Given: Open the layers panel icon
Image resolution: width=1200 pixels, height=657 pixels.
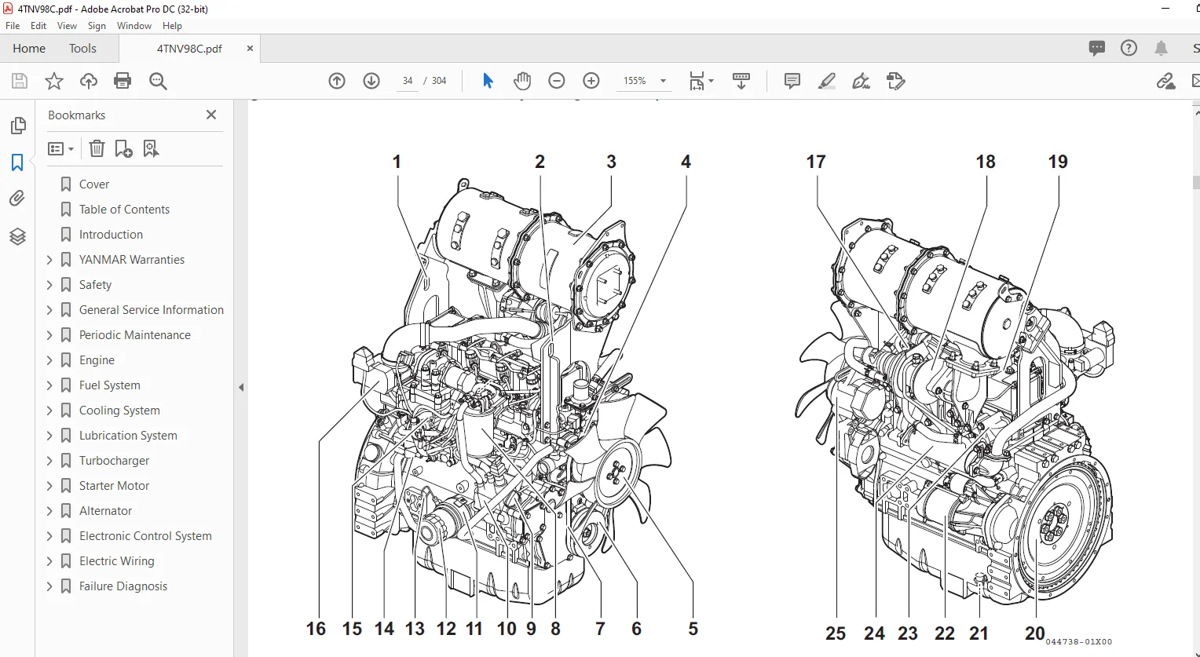Looking at the screenshot, I should pos(17,236).
